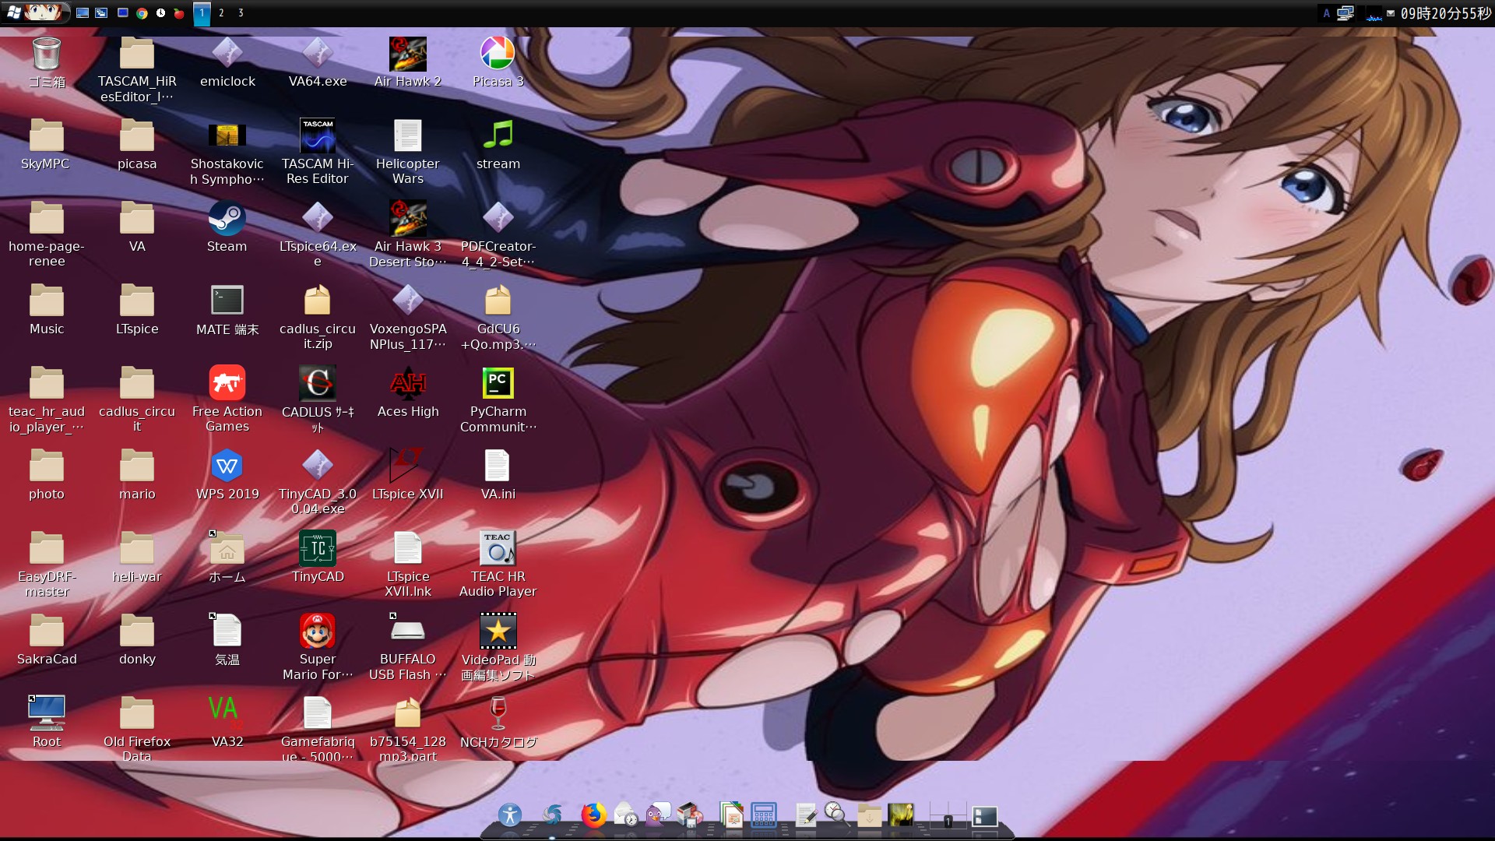
Task: Launch Pidgin messenger from the dock
Action: (x=658, y=815)
